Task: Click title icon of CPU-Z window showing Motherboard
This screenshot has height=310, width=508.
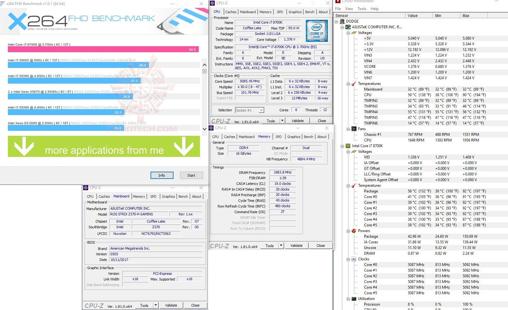Action: pos(86,188)
